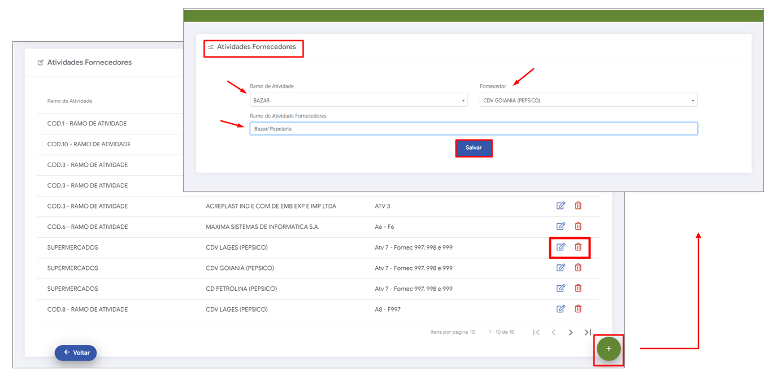Edit the CDV GOIANIA SUPERMERCADOS row

[x=561, y=268]
